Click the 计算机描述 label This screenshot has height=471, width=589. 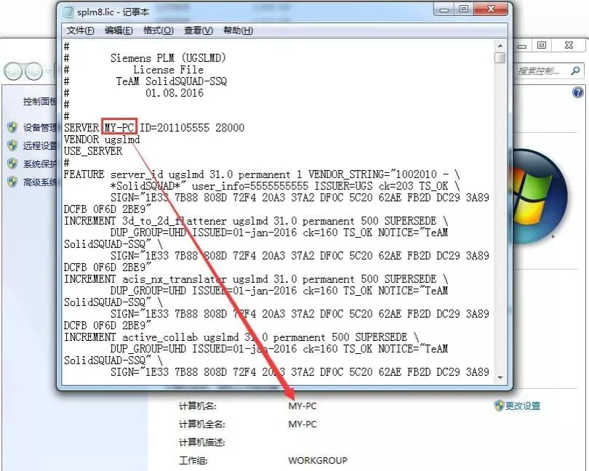(201, 443)
